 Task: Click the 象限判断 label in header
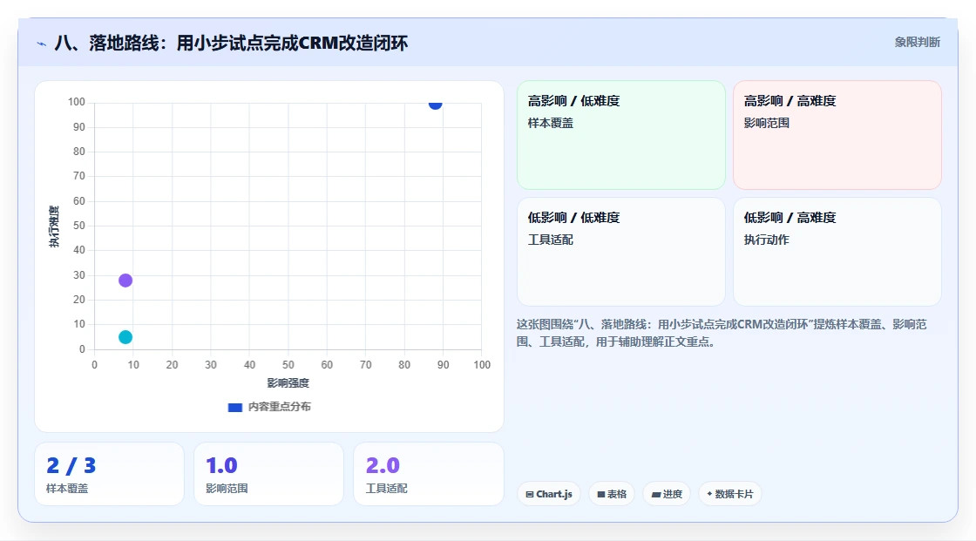coord(917,43)
